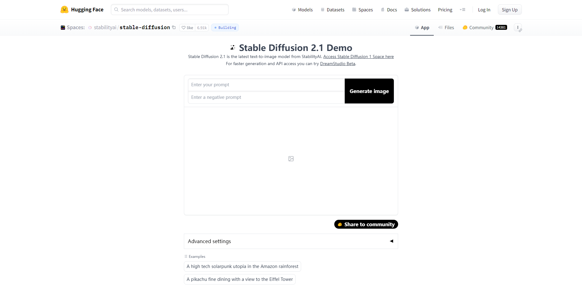Open the three-dot options menu
Screen dimensions: 582x287
coord(518,27)
